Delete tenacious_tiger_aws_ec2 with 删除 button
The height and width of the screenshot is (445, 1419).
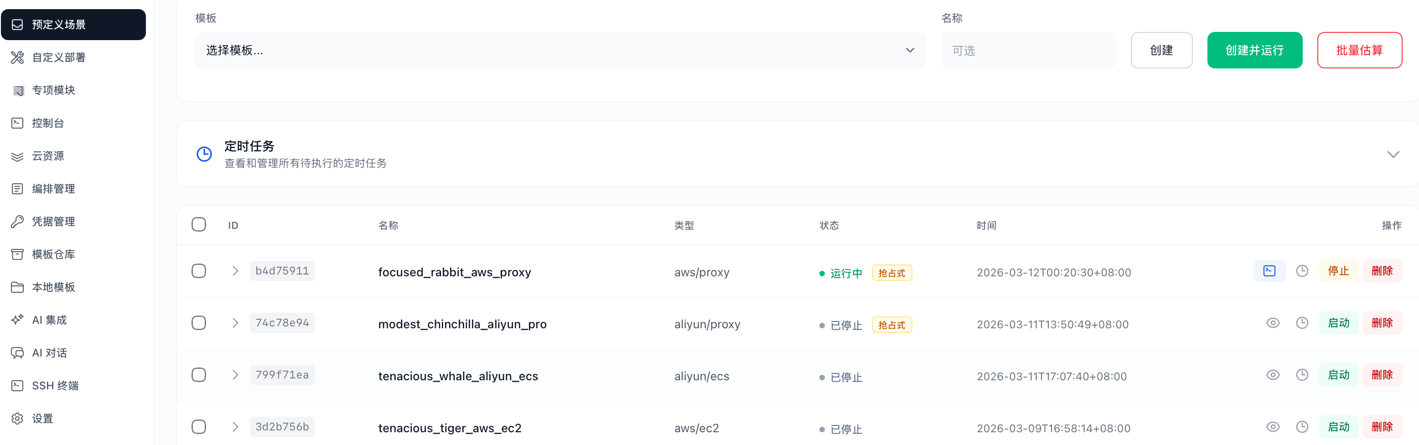click(x=1382, y=427)
